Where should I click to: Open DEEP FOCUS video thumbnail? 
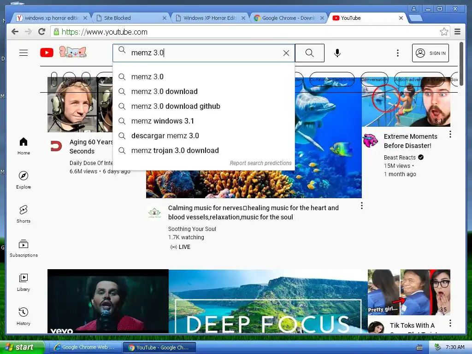pyautogui.click(x=268, y=301)
